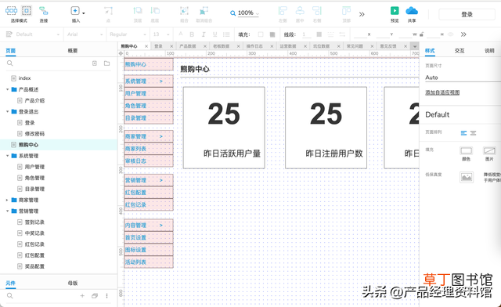Click the blue cloud Share icon
Screen dimensions: 501x307
412,11
